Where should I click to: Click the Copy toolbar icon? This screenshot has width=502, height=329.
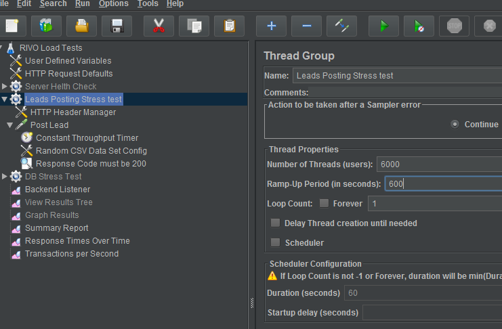(x=194, y=26)
